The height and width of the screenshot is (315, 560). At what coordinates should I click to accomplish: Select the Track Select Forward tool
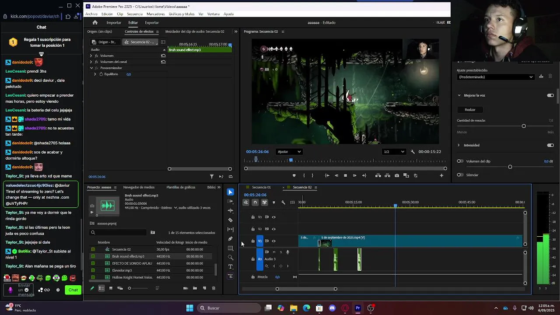[x=231, y=201]
